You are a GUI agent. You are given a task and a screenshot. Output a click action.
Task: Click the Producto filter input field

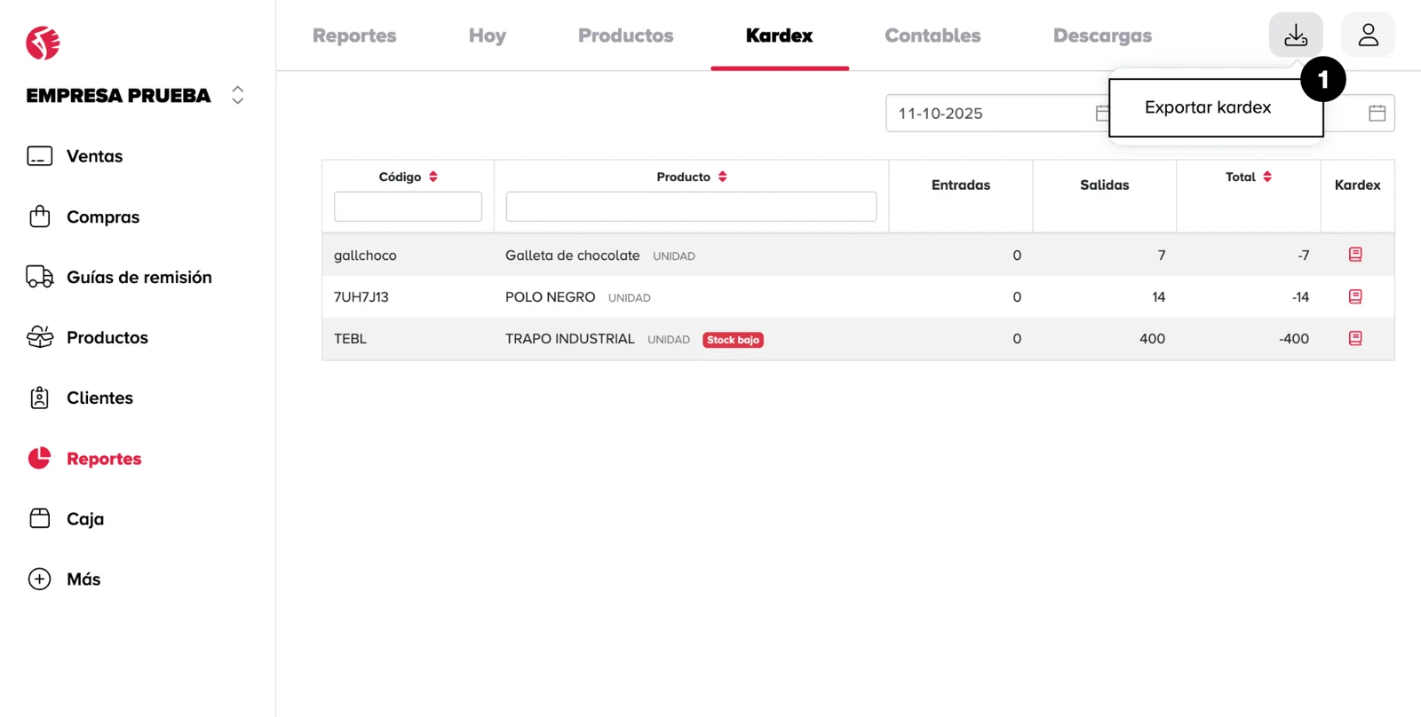click(691, 207)
